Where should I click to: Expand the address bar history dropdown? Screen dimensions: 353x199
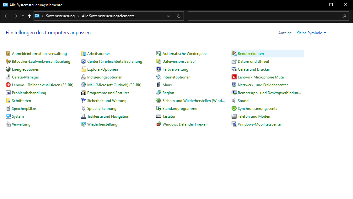[x=168, y=16]
